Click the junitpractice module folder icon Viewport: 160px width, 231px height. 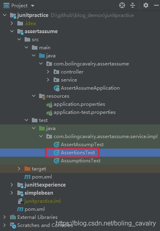pyautogui.click(x=13, y=15)
